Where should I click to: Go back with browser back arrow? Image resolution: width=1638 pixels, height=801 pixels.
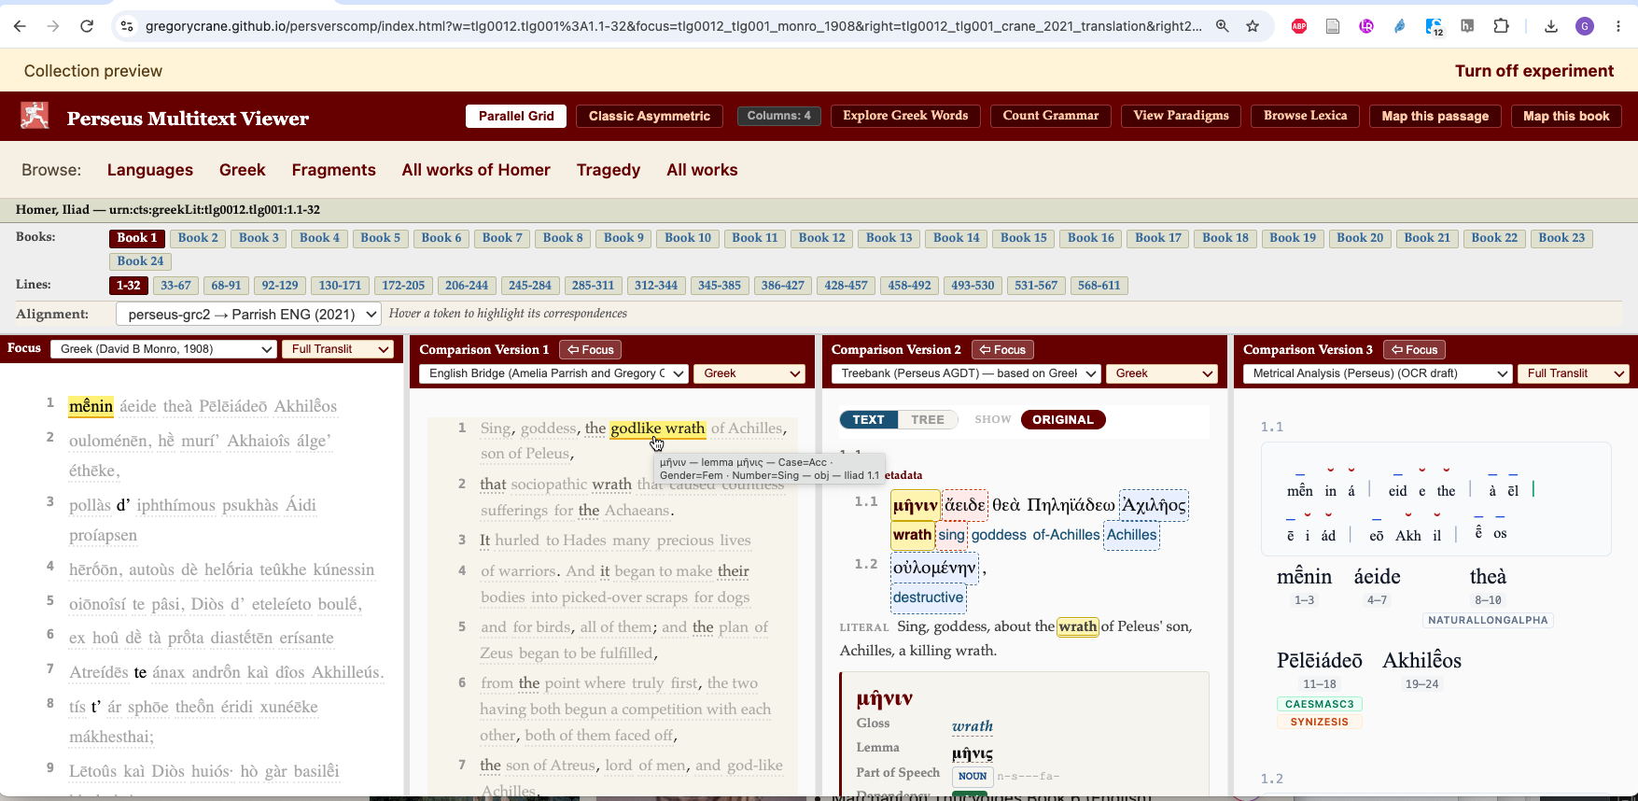20,26
